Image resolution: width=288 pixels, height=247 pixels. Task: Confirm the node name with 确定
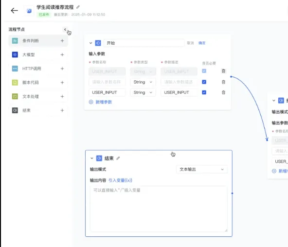[x=202, y=43]
